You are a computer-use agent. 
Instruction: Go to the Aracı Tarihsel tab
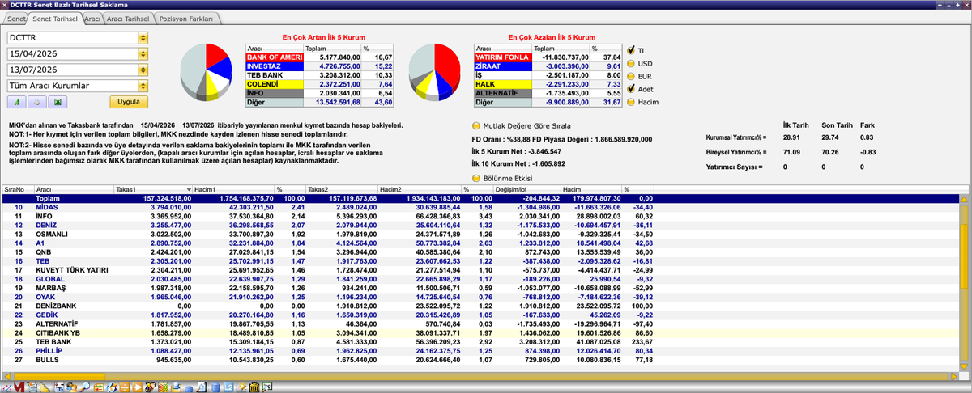129,17
